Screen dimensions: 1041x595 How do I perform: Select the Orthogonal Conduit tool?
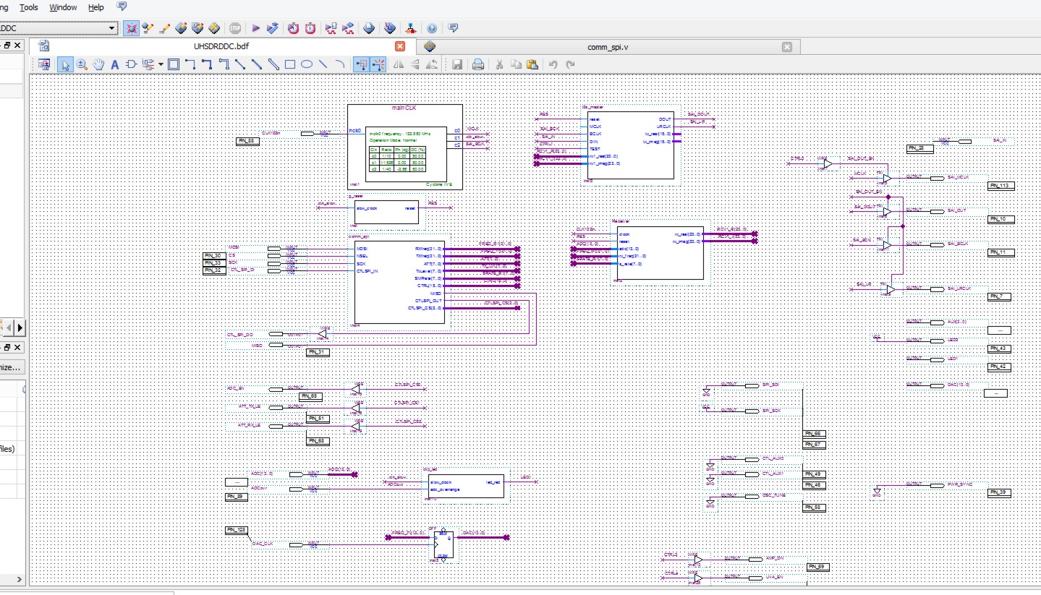(224, 65)
